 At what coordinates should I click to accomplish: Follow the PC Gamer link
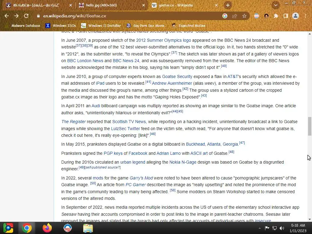pyautogui.click(x=136, y=185)
